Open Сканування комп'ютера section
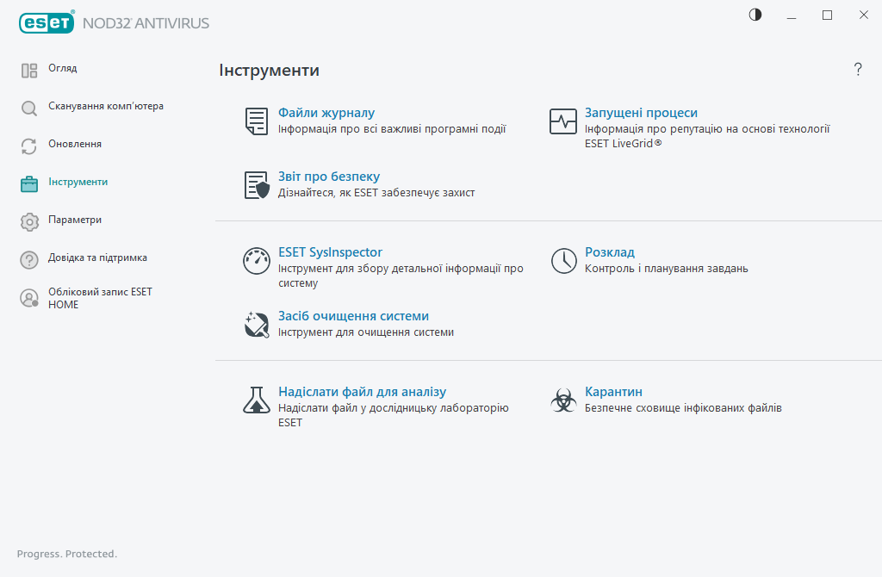 pos(105,107)
